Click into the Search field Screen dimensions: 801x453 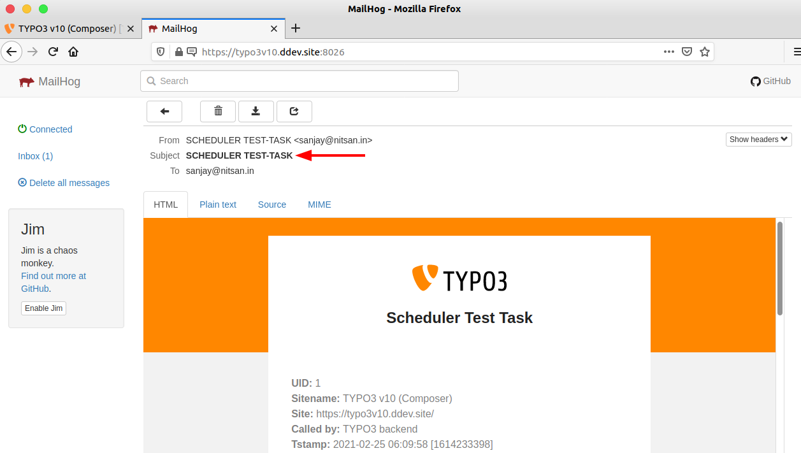click(299, 81)
